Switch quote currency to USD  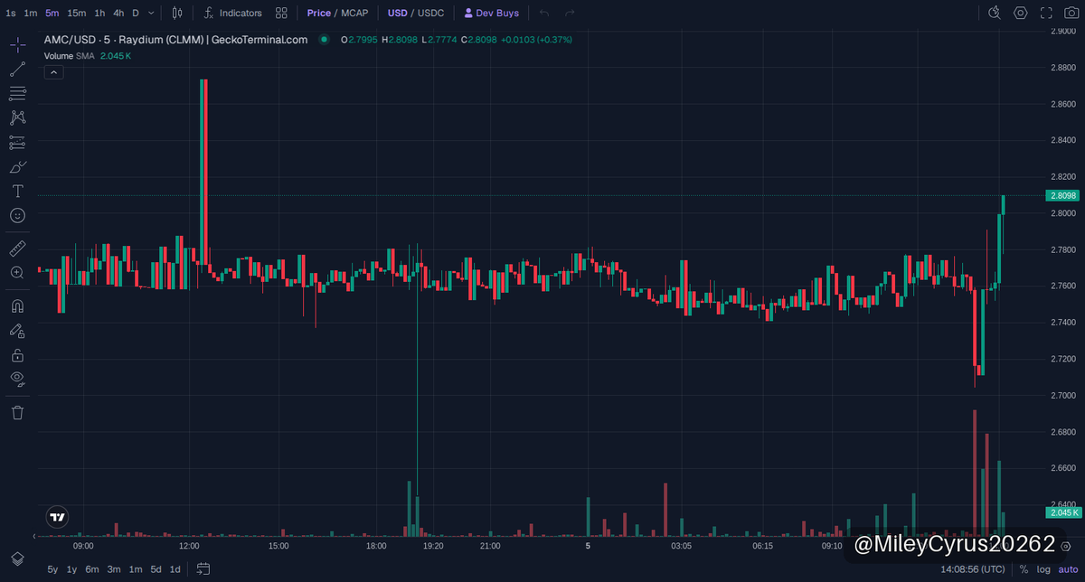click(x=398, y=13)
